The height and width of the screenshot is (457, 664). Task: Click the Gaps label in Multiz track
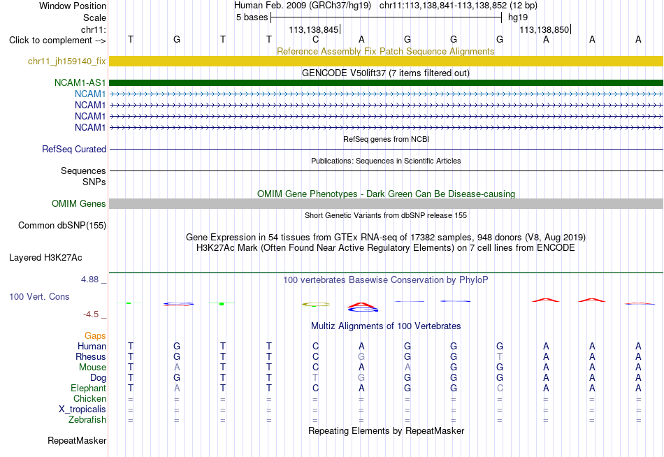pyautogui.click(x=95, y=335)
